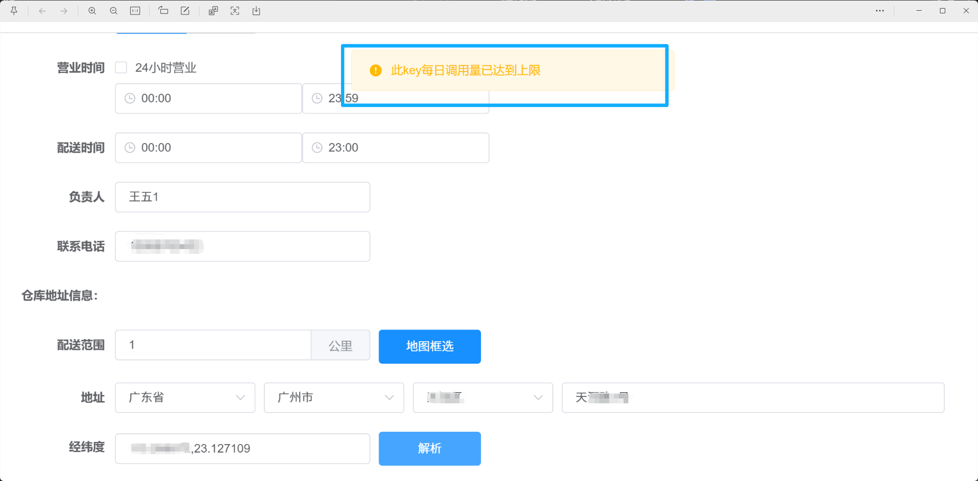The image size is (978, 481).
Task: Open the three-dot more options menu
Action: (x=880, y=11)
